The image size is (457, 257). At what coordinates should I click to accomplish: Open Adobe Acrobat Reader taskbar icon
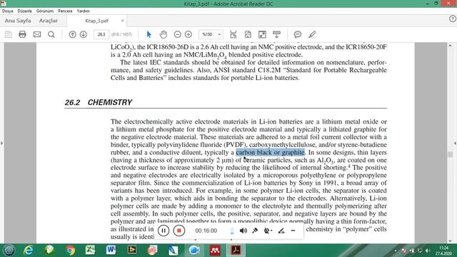pyautogui.click(x=236, y=251)
